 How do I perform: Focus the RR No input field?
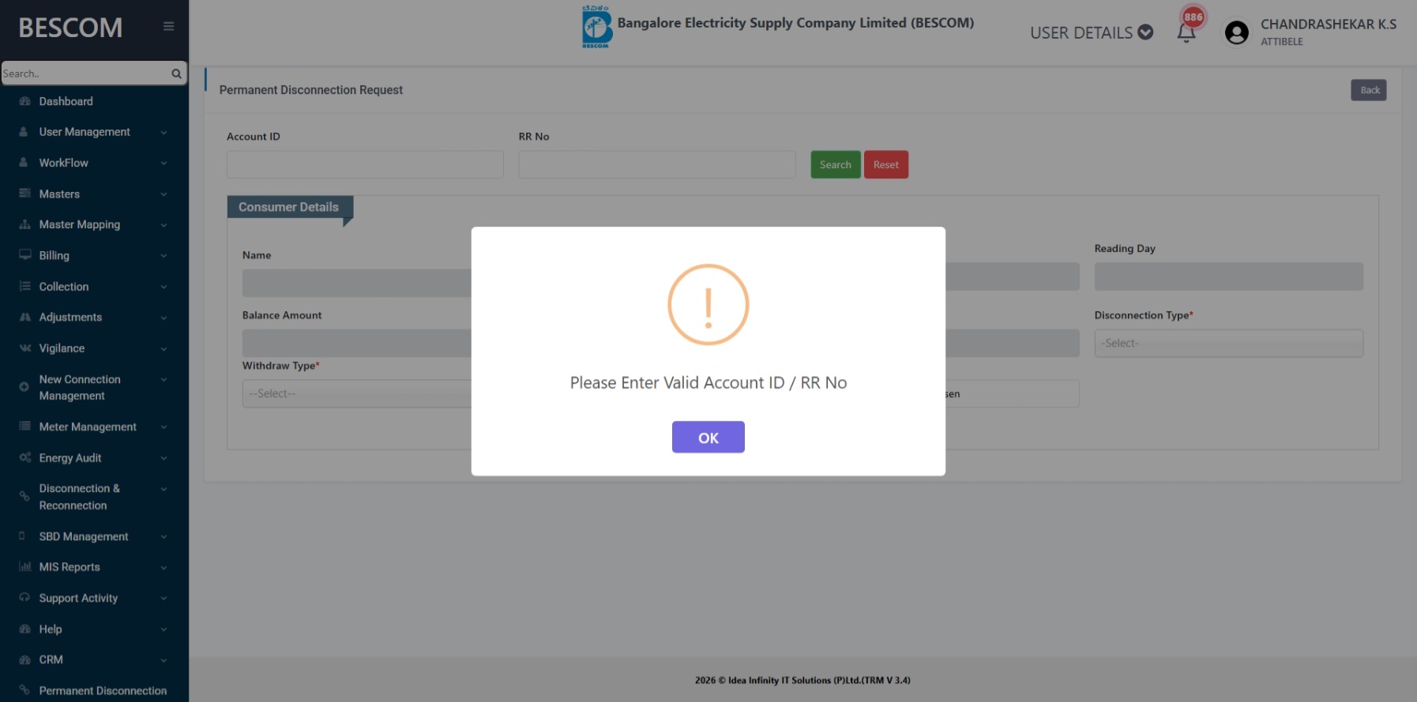coord(657,164)
